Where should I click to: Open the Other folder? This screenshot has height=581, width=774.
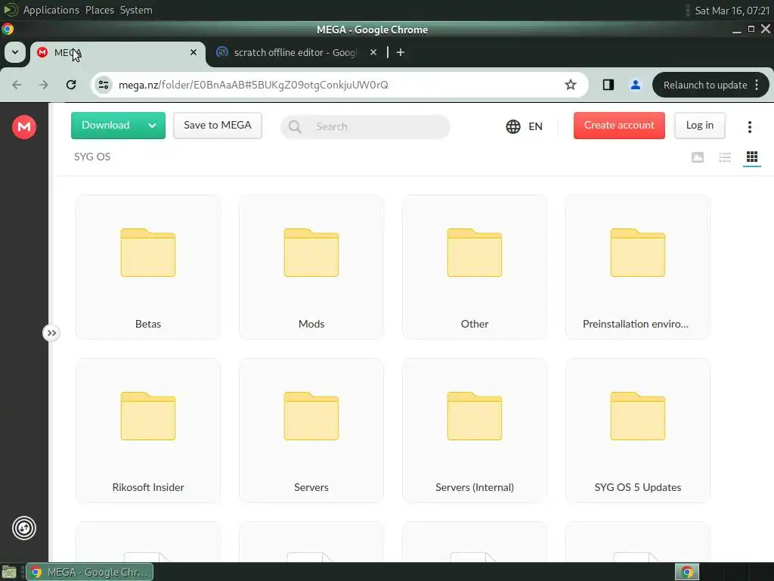[x=475, y=267]
